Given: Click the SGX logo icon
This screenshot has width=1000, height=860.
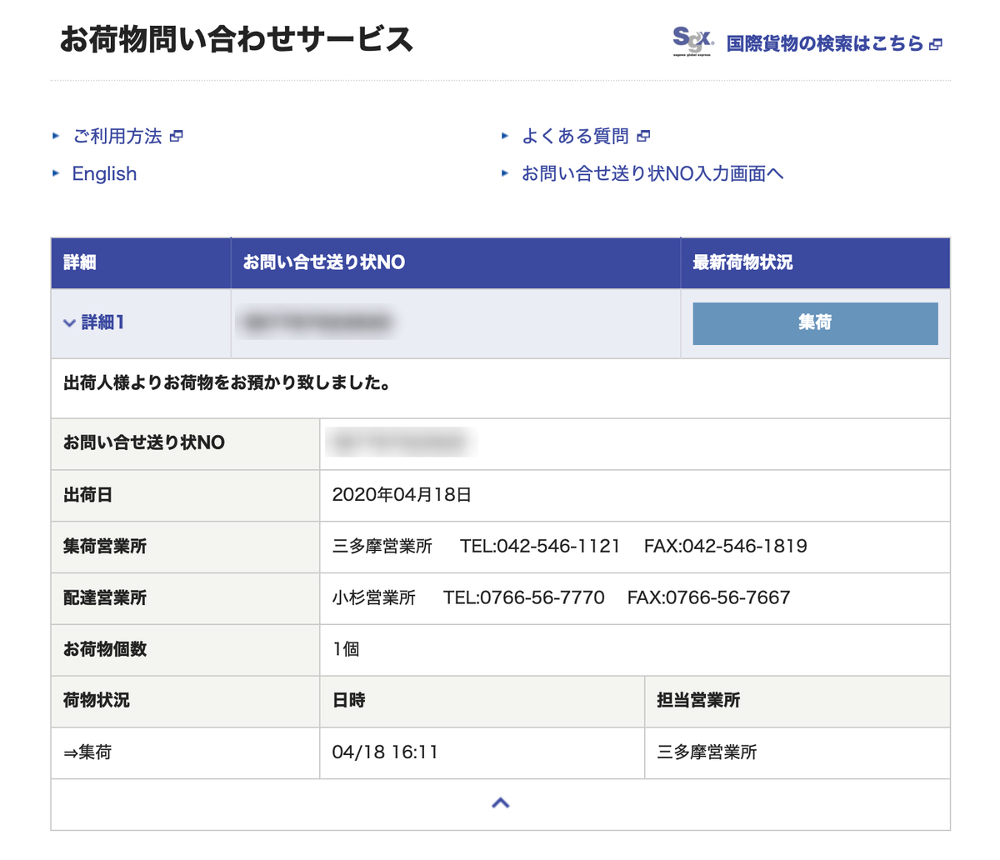Looking at the screenshot, I should 692,41.
